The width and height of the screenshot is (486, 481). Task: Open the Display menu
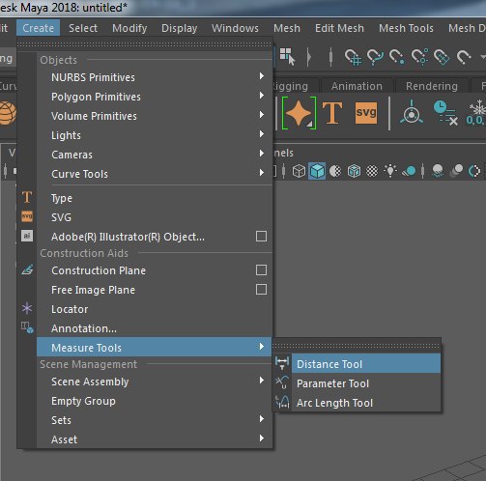tap(180, 28)
